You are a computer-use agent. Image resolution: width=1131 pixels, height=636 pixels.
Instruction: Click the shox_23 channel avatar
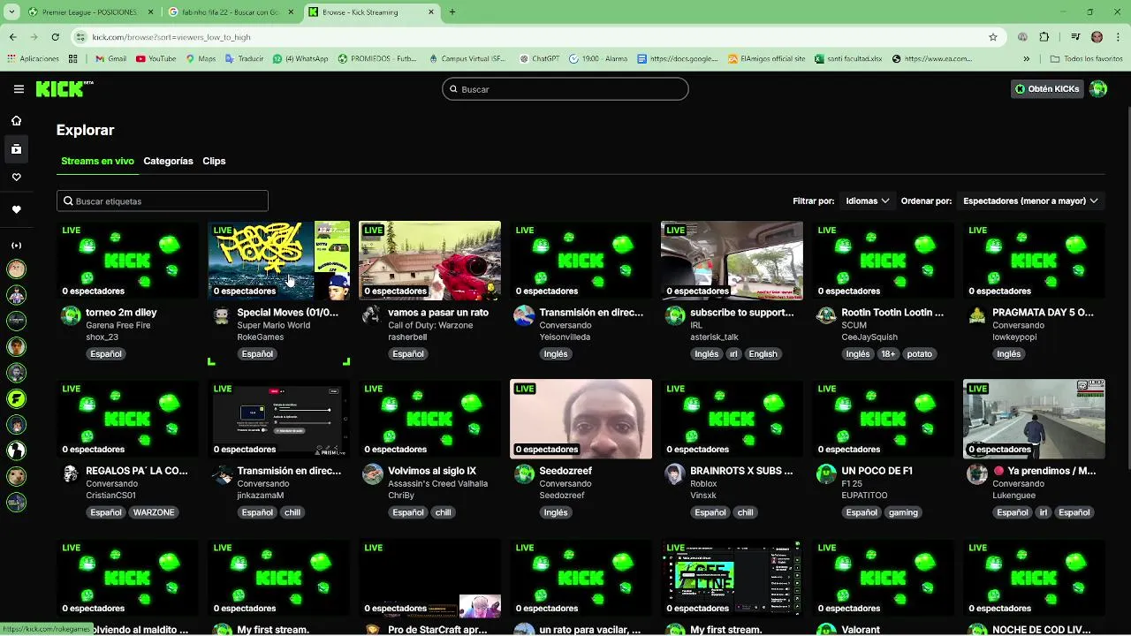[x=71, y=315]
